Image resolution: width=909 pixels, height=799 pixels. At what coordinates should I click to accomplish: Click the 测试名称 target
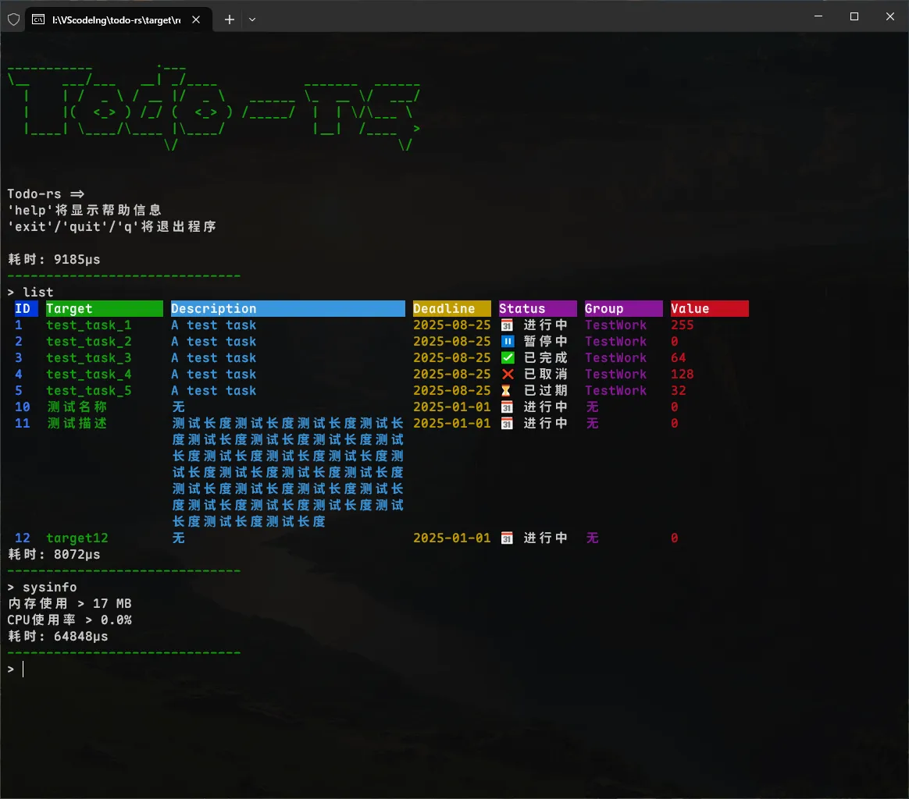coord(77,407)
